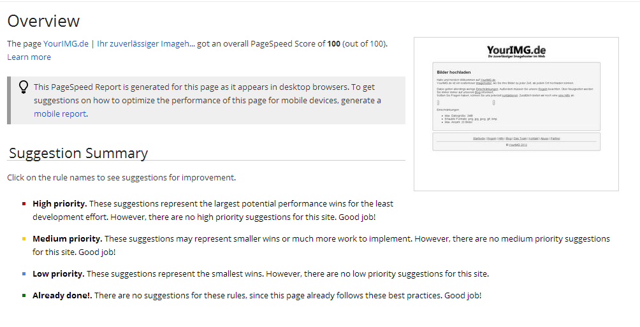Generate the mobile report via its link

[60, 114]
